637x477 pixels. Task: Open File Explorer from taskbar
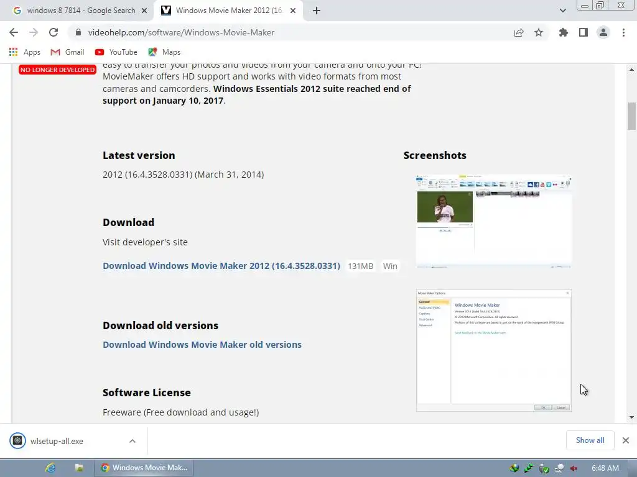[79, 468]
